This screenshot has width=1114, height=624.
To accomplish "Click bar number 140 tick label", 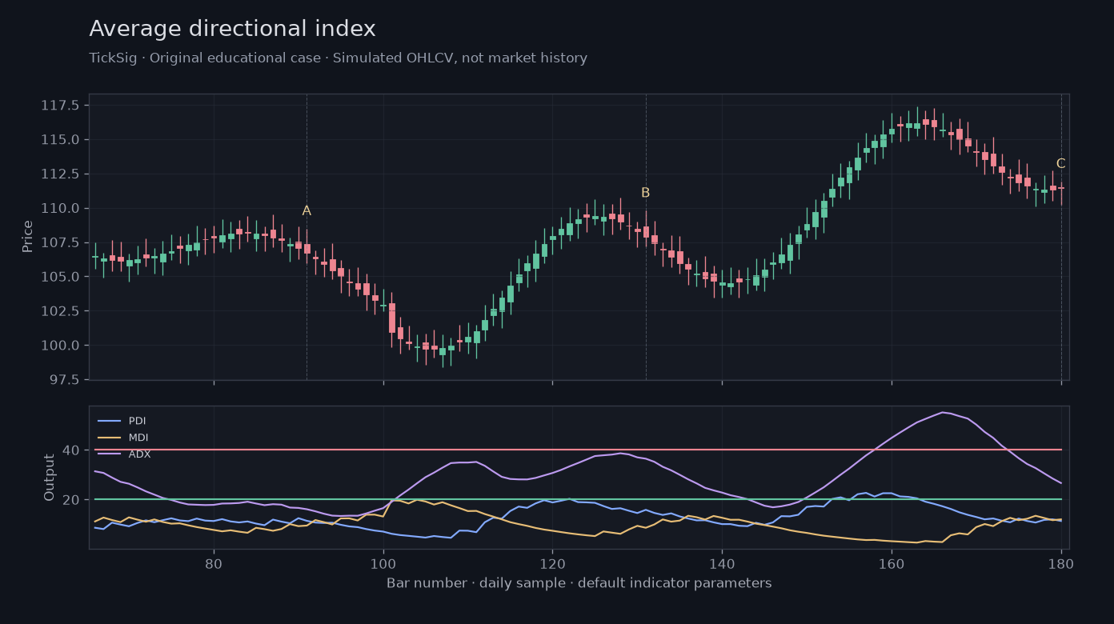I will click(722, 563).
